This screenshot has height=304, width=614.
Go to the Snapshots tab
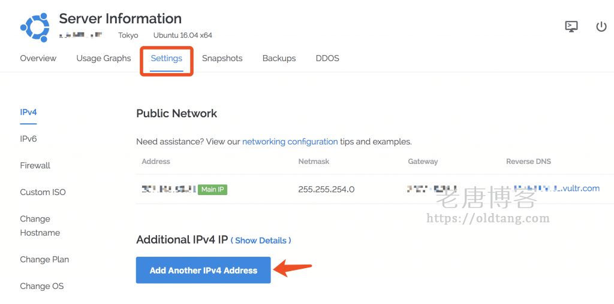point(222,59)
